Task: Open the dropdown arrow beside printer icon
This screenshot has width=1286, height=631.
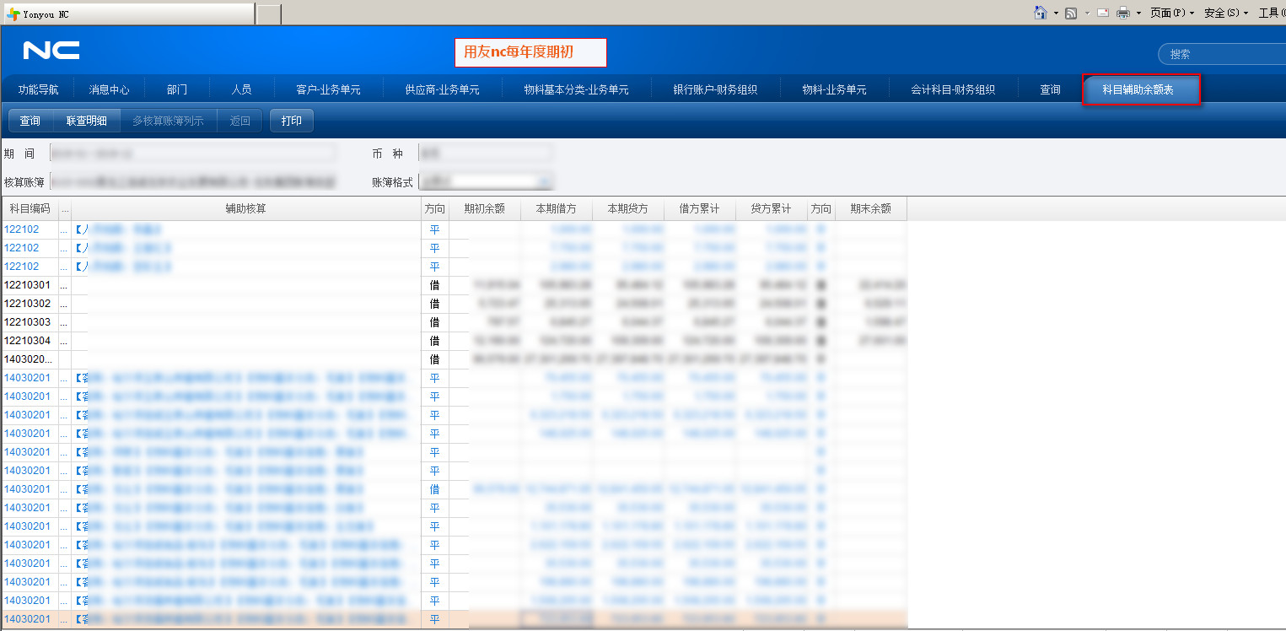Action: [x=1138, y=13]
